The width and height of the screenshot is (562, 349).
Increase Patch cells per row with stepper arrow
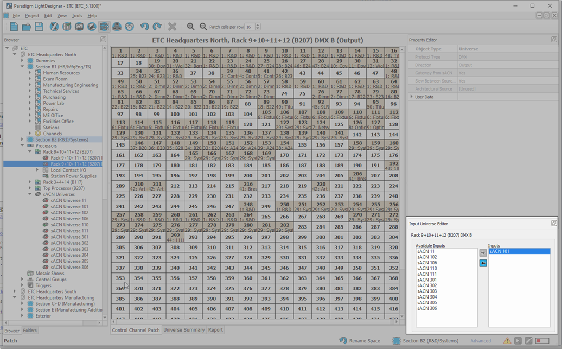(258, 23)
